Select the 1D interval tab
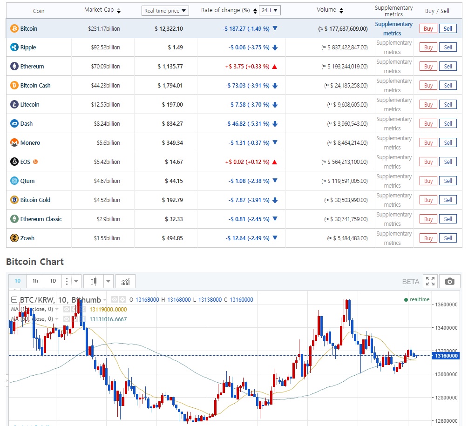468x426 pixels. (53, 281)
